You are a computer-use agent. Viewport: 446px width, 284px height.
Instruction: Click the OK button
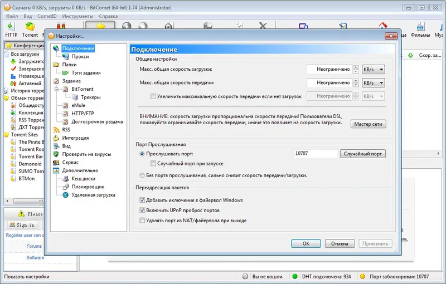pyautogui.click(x=306, y=243)
